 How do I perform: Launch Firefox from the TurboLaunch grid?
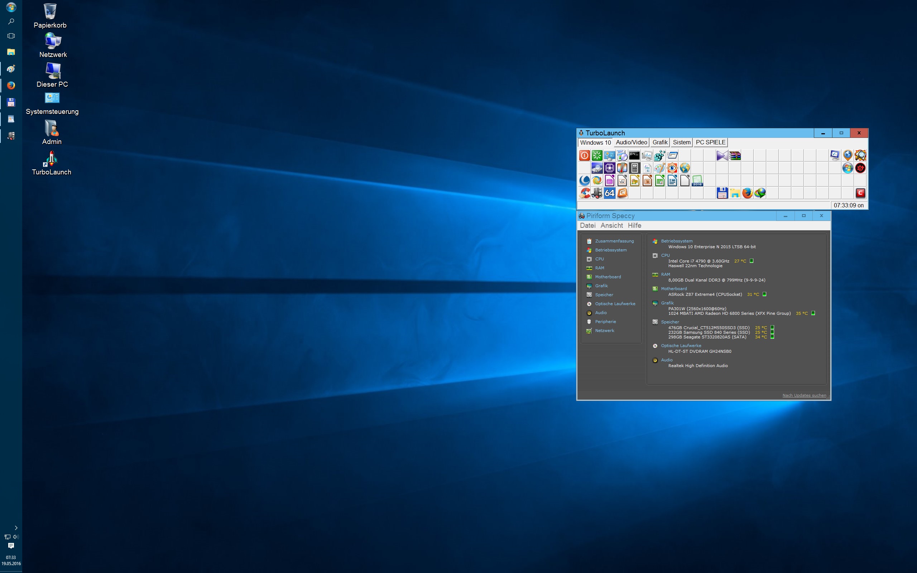(747, 193)
